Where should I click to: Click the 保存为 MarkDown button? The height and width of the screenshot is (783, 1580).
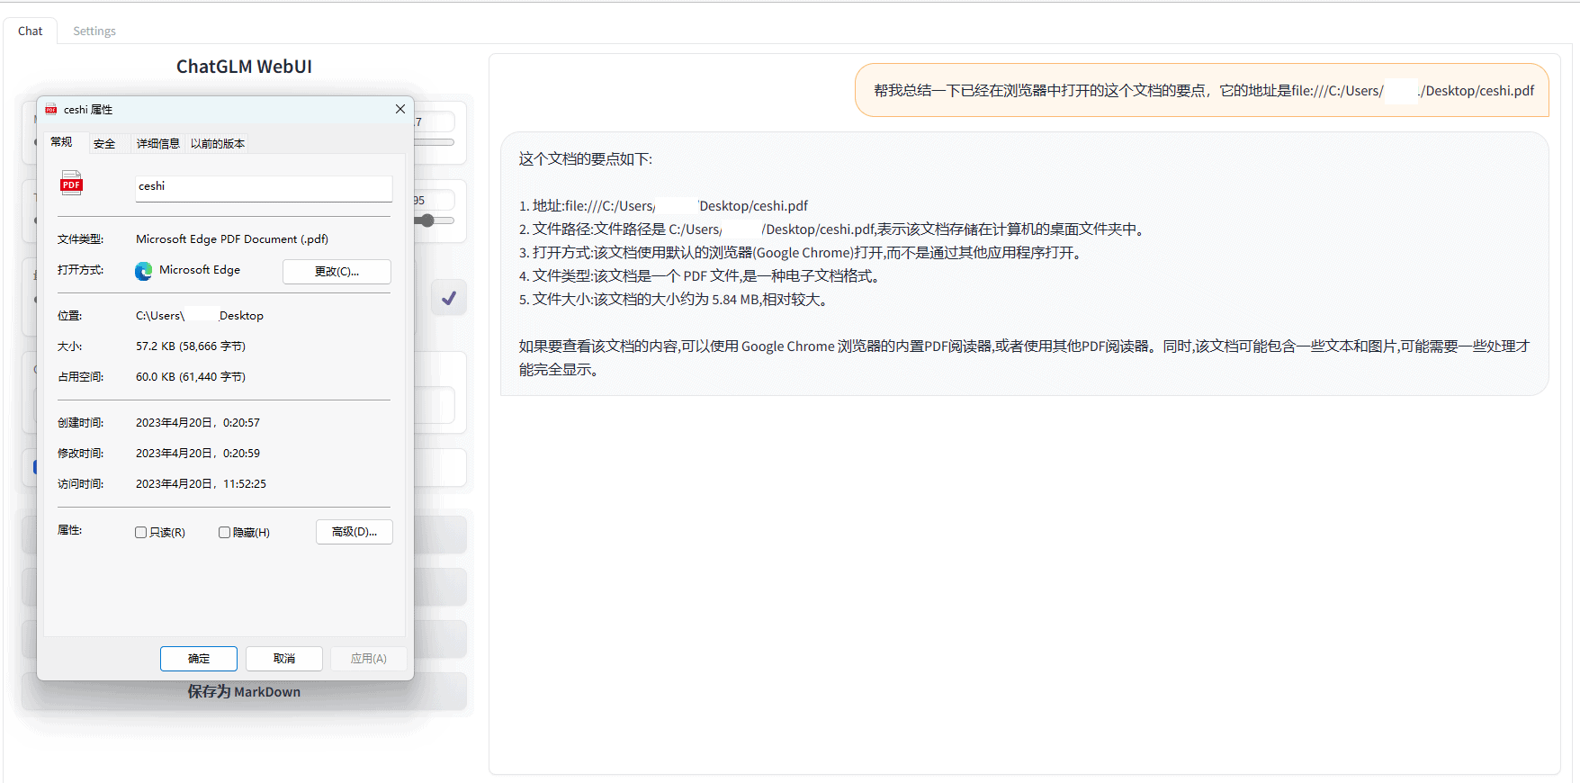244,692
